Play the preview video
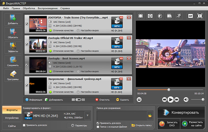The image size is (208, 132). coord(171,99)
